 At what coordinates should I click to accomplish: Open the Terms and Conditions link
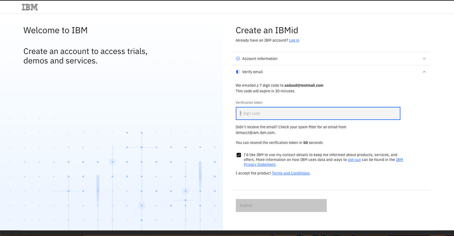[290, 173]
